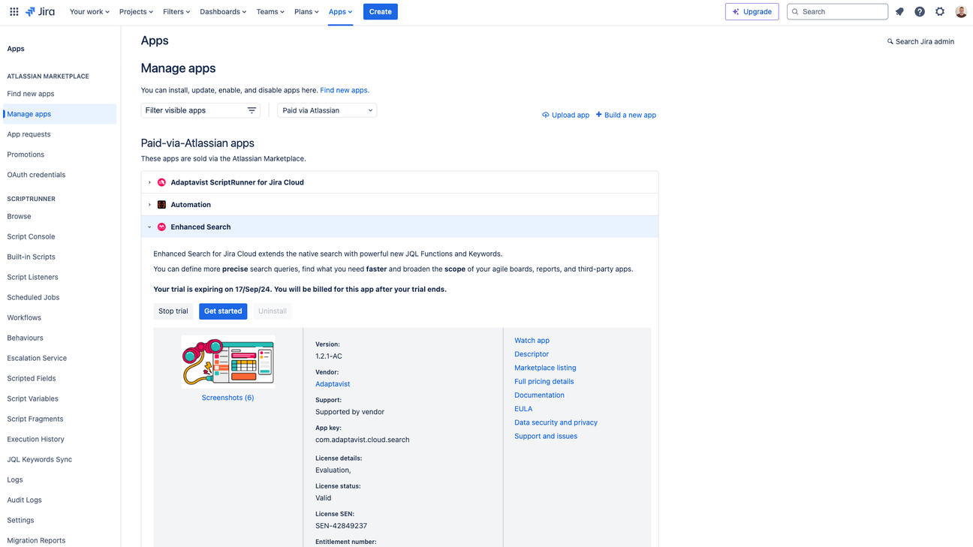
Task: Click Adaptavist ScriptRunner app icon
Action: click(x=161, y=182)
